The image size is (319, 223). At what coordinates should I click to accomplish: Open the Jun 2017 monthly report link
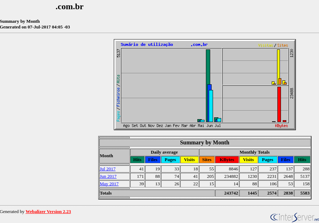pos(108,176)
